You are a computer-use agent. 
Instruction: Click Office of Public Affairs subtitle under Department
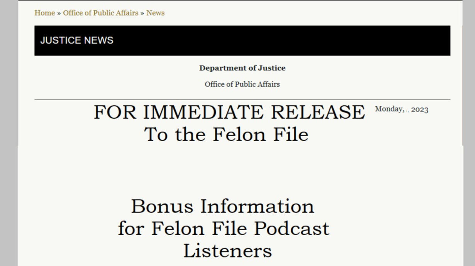pyautogui.click(x=242, y=84)
